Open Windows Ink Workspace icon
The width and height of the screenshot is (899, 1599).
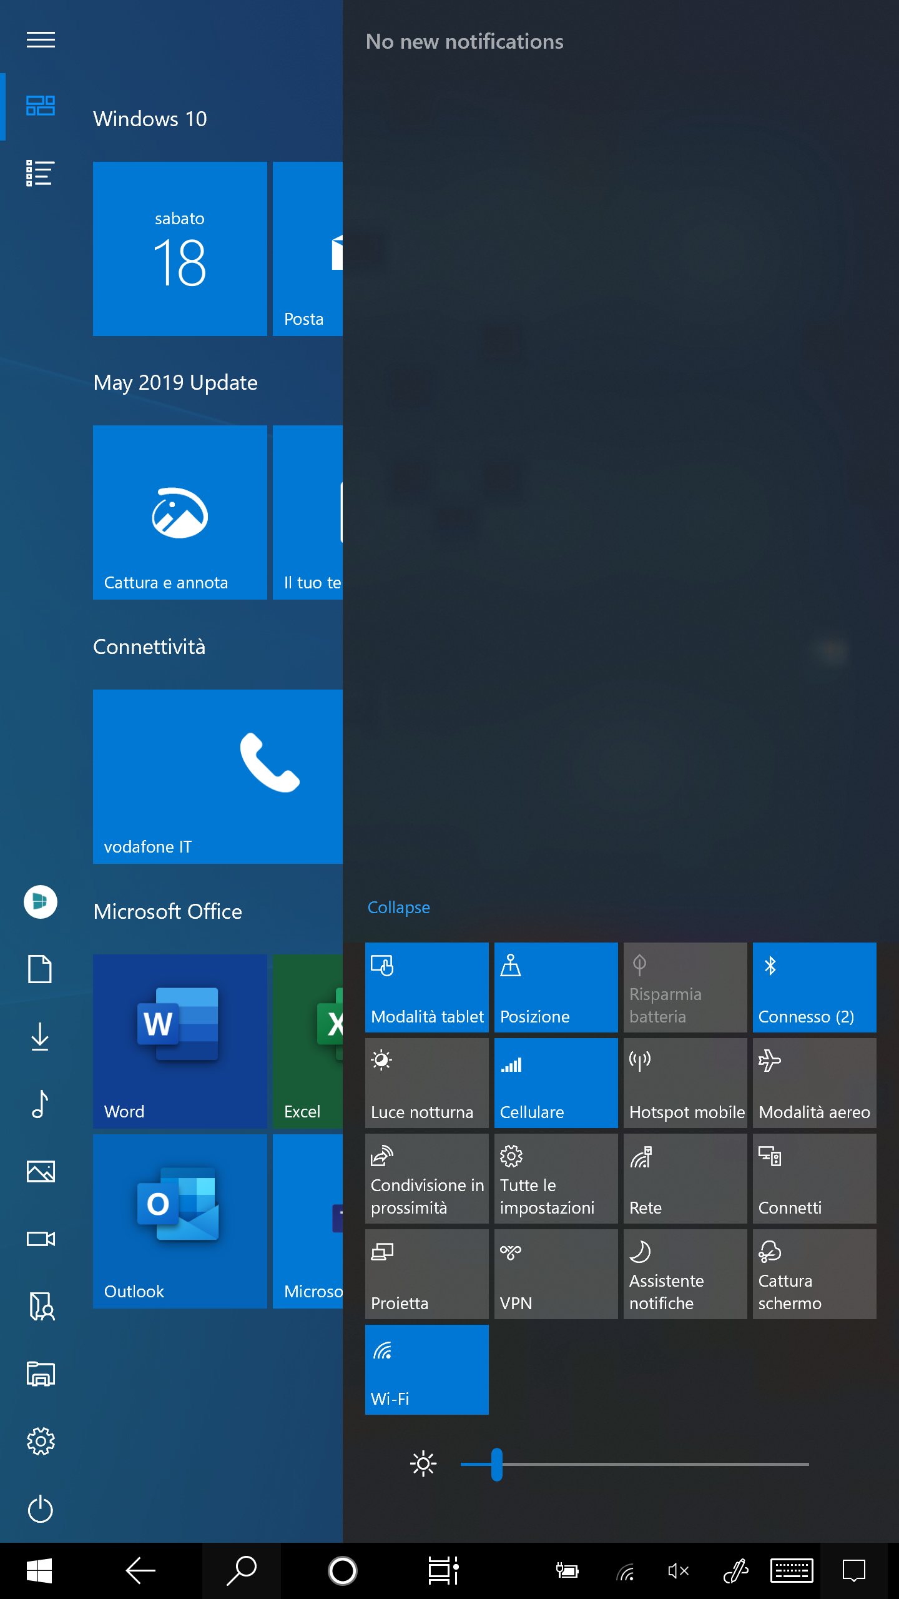(x=735, y=1571)
